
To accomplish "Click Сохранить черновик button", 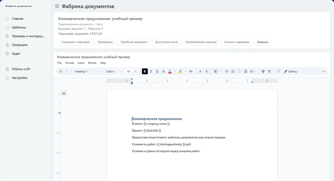I will point(76,42).
